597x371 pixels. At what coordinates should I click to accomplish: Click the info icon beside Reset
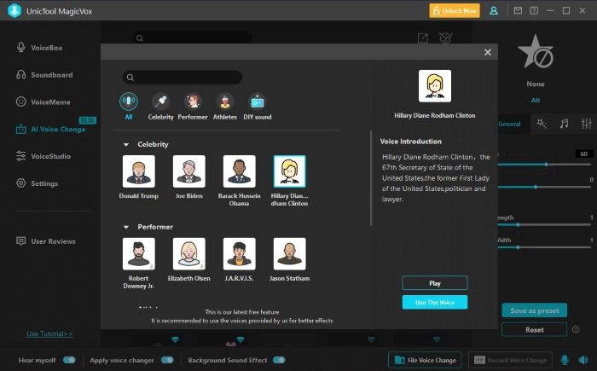pos(576,329)
